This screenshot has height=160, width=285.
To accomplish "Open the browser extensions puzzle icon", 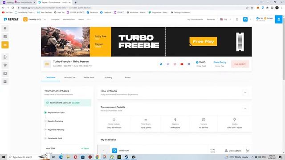I will (267, 8).
